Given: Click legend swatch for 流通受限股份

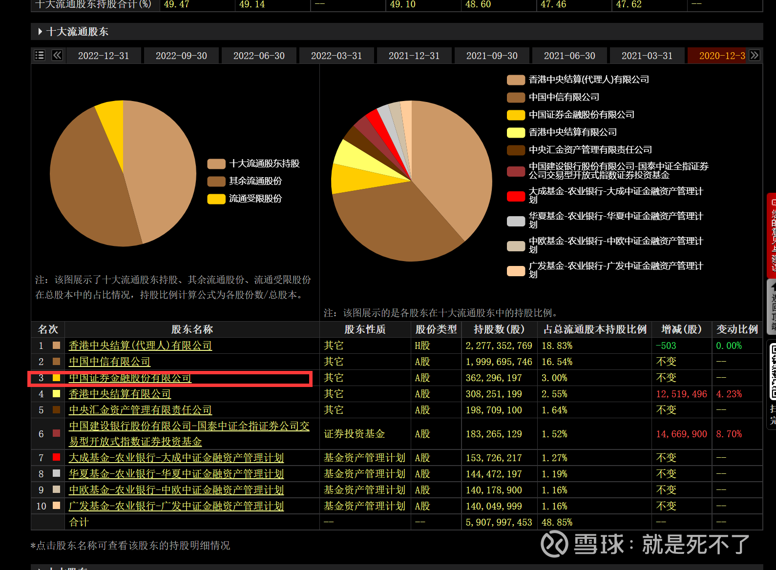Looking at the screenshot, I should 216,199.
